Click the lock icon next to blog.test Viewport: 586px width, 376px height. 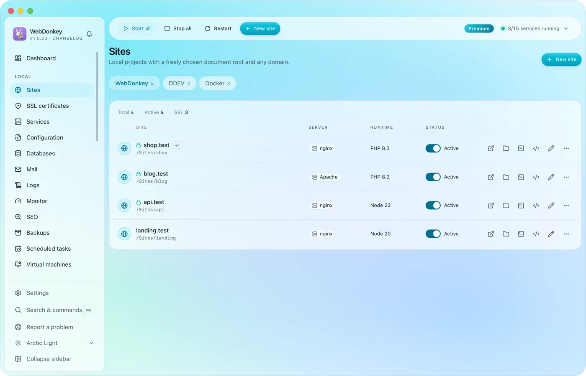coord(139,174)
